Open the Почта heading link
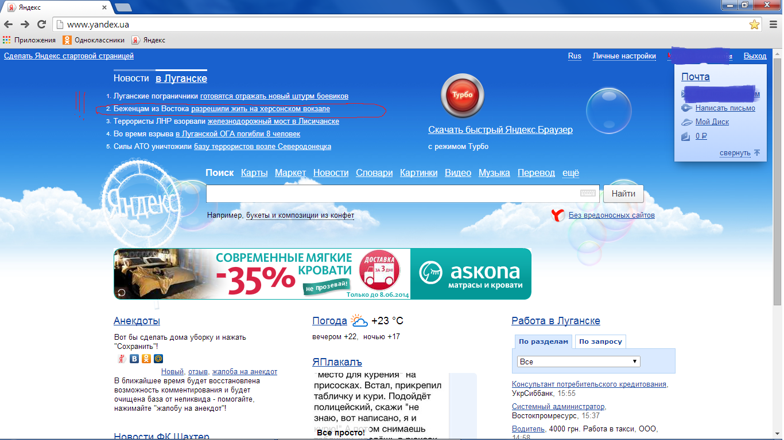Screen dimensions: 784x440 coord(696,77)
